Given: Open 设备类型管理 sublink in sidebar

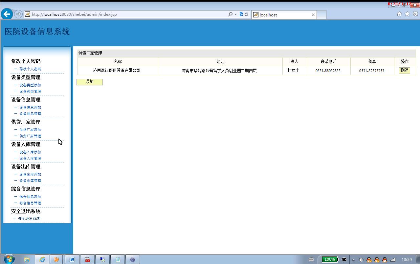Looking at the screenshot, I should point(30,91).
